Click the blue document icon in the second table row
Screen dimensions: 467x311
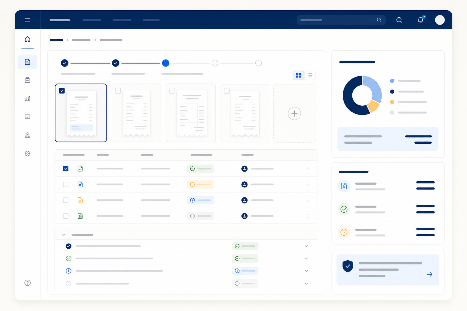point(80,184)
